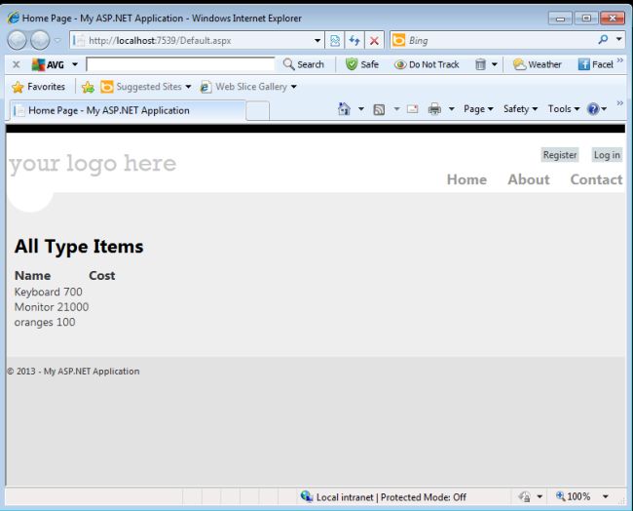Open the Page menu
Image resolution: width=633 pixels, height=511 pixels.
(478, 109)
